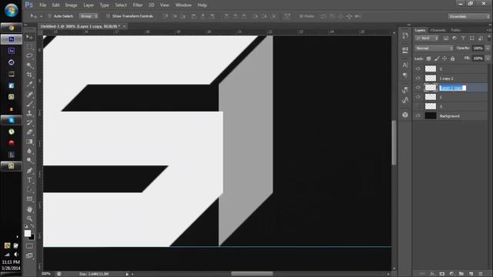This screenshot has height=277, width=493.
Task: Hide the selected Layer 1 copy
Action: (418, 88)
